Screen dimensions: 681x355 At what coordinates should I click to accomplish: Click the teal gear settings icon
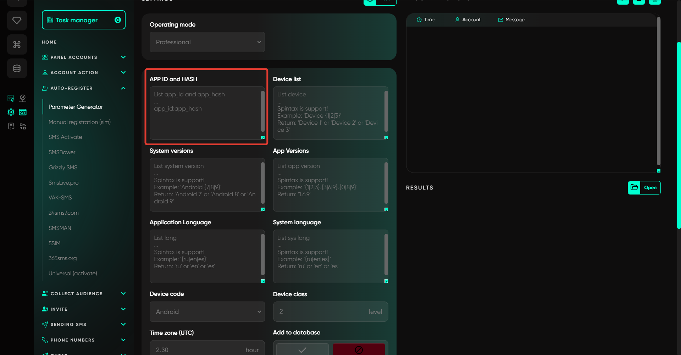[x=11, y=112]
